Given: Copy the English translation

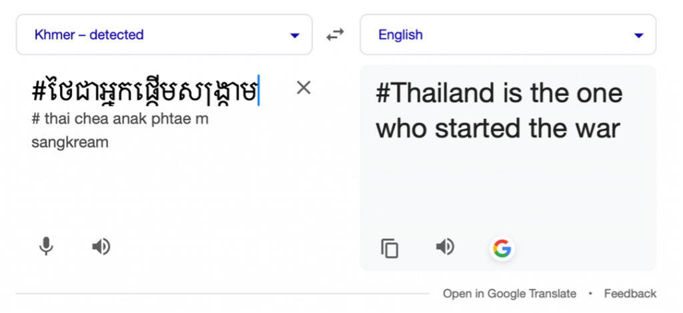Looking at the screenshot, I should pyautogui.click(x=390, y=248).
